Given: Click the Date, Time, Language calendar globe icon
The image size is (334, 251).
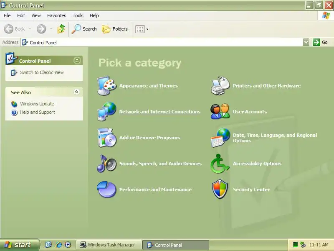Looking at the screenshot, I should (x=220, y=138).
